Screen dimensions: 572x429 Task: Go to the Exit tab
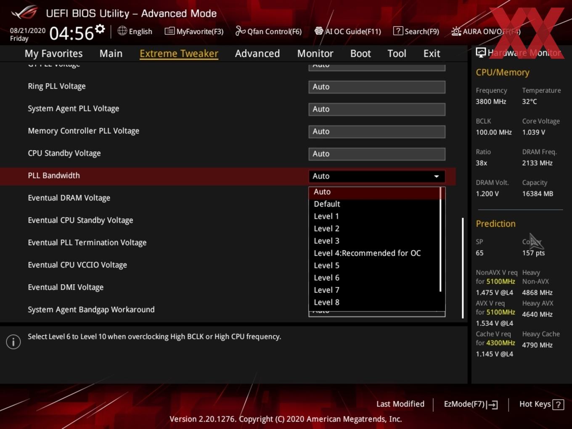click(x=432, y=53)
